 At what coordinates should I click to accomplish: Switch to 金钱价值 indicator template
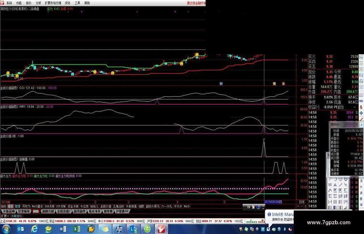pos(105,206)
